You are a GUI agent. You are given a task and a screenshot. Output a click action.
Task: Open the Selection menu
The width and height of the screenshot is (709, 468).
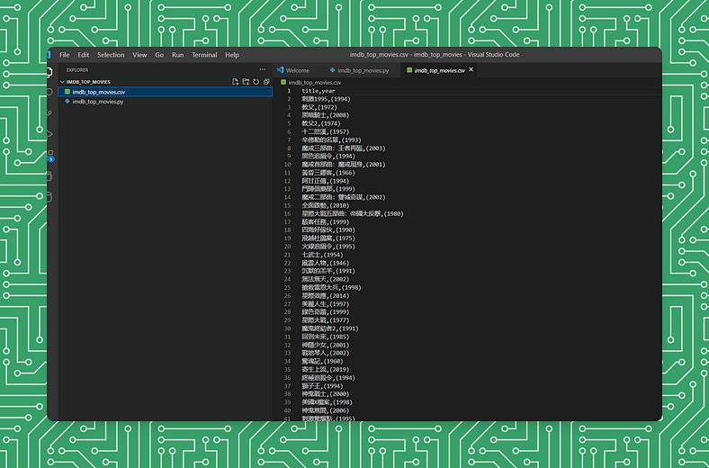point(111,55)
